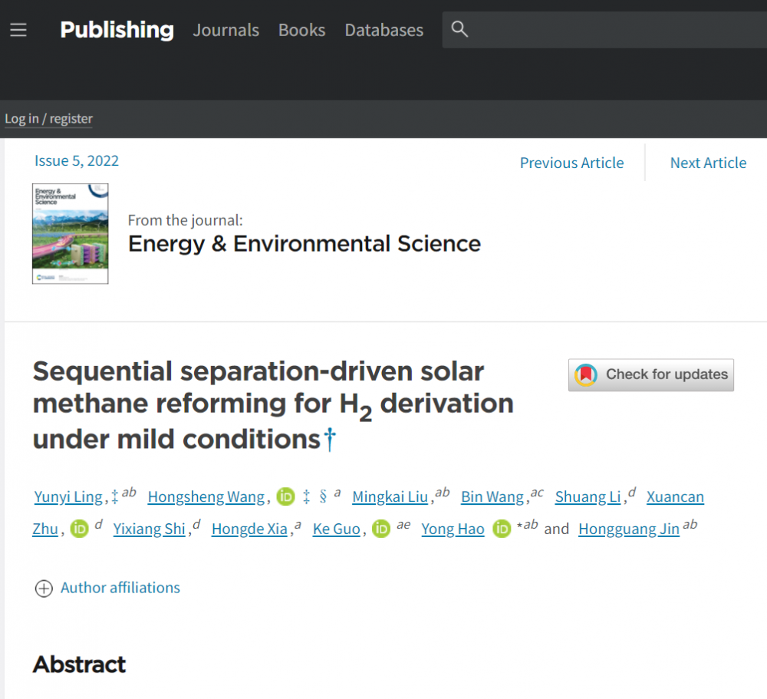Expand Author affiliations section
The width and height of the screenshot is (767, 699).
tap(107, 588)
